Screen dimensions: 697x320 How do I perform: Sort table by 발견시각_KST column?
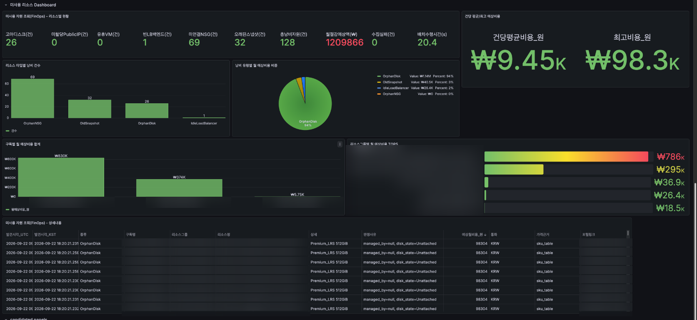click(45, 235)
